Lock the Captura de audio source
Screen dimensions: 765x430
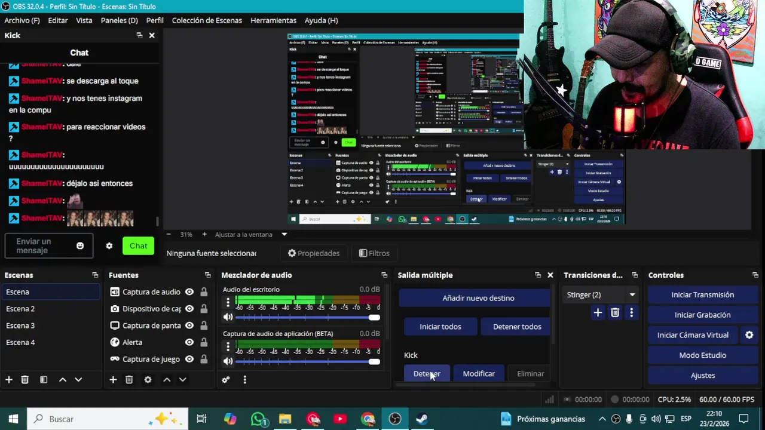click(204, 292)
